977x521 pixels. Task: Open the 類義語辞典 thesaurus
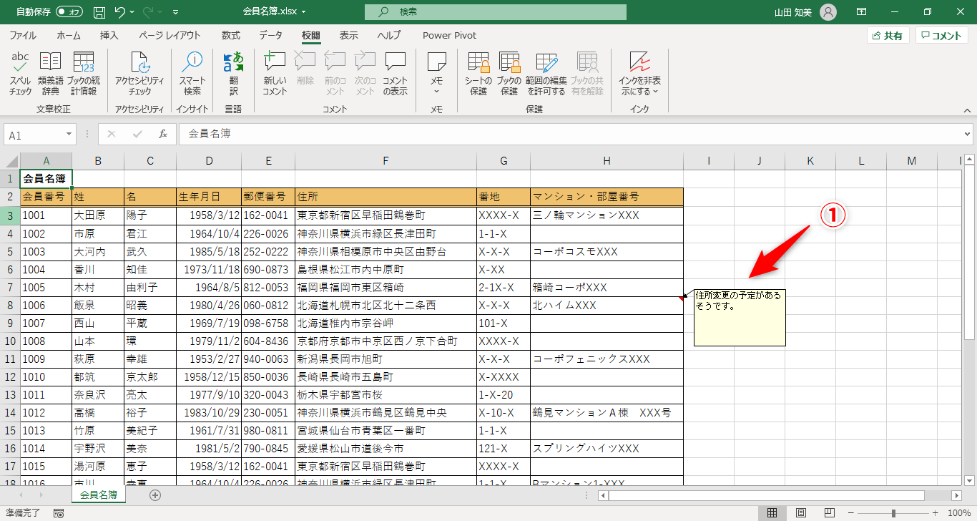coord(50,74)
